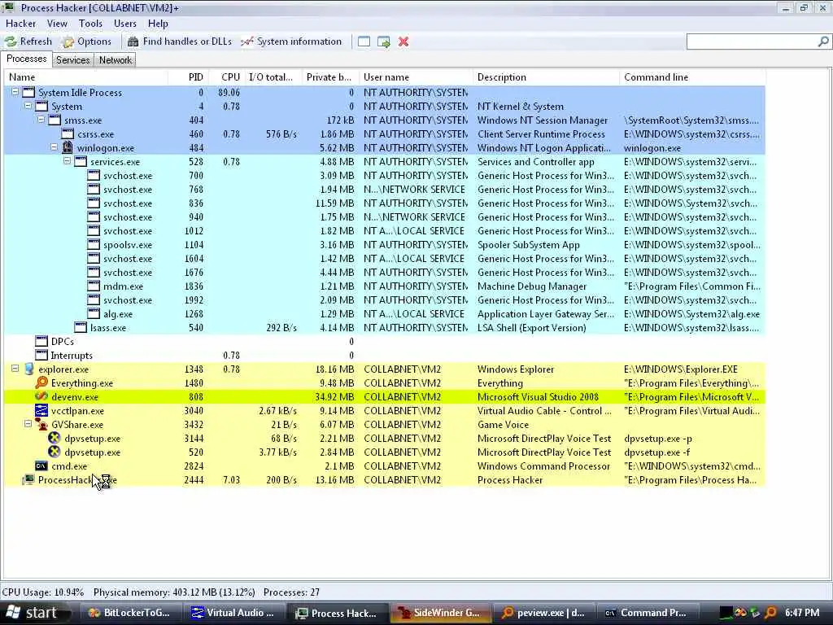Viewport: 833px width, 625px height.
Task: Click the Find window toolbar icon
Action: point(364,42)
